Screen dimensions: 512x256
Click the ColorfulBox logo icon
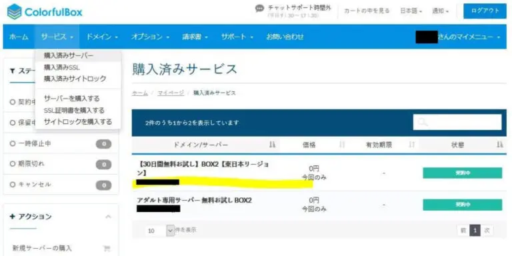point(14,12)
